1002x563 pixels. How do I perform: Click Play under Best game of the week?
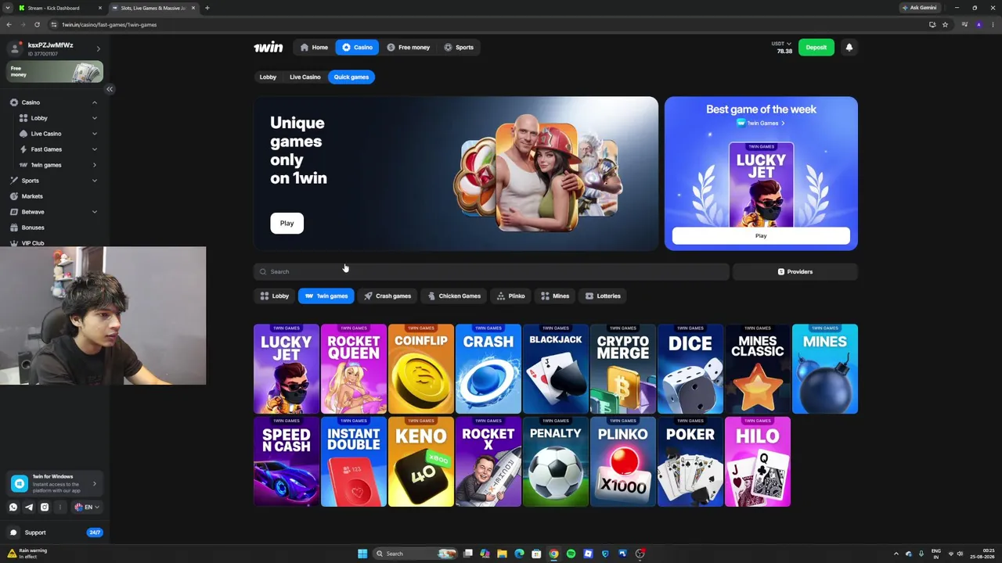point(761,235)
